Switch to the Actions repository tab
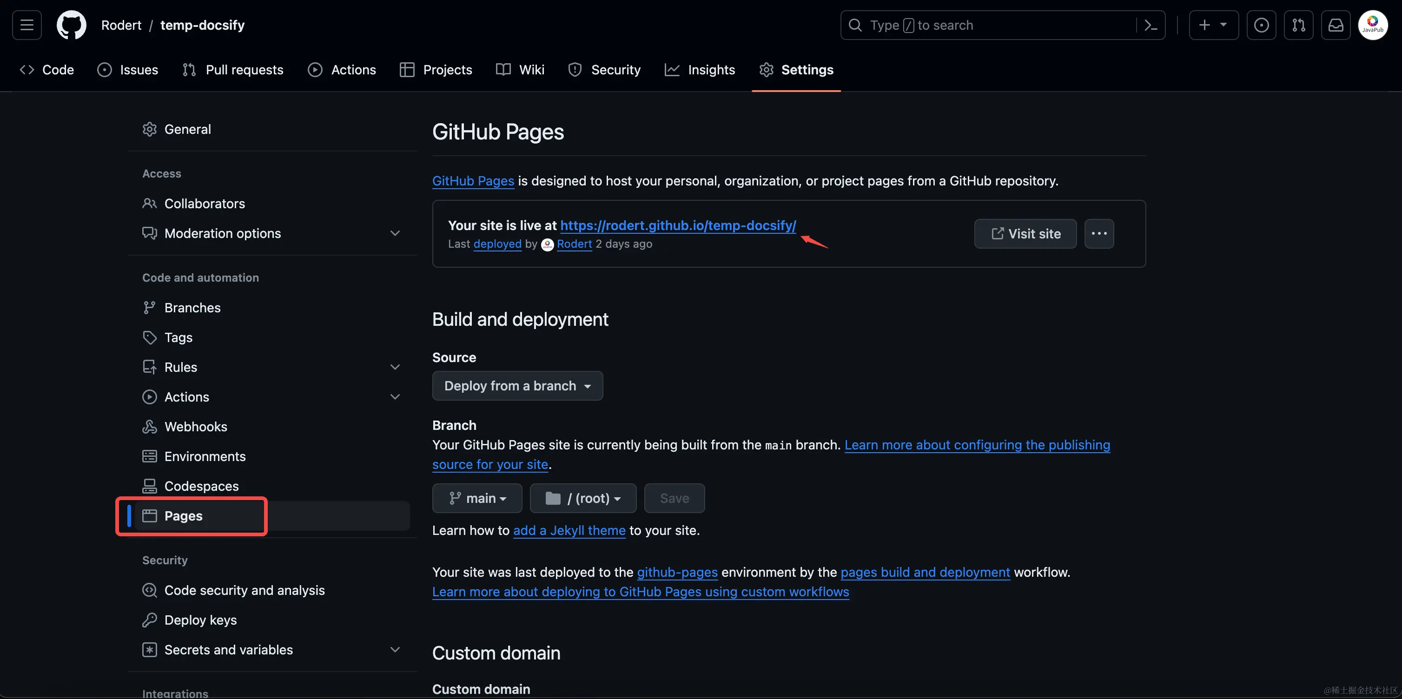This screenshot has width=1402, height=699. tap(342, 70)
